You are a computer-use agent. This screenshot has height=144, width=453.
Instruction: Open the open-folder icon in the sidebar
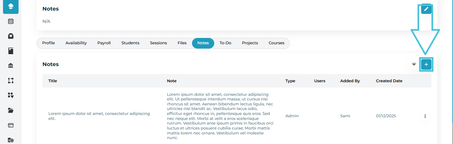11,110
